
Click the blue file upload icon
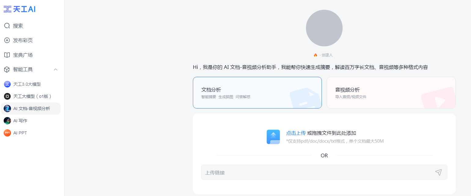tap(273, 137)
